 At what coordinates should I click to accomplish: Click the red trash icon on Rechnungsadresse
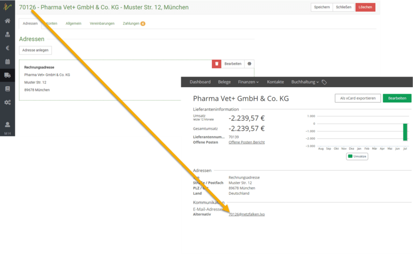(x=216, y=63)
